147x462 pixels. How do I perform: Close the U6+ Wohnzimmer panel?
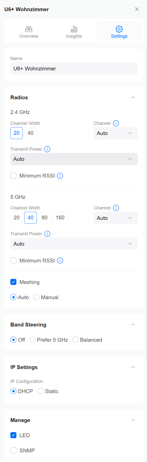[x=137, y=9]
